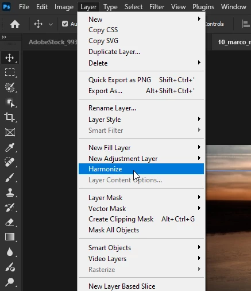Open the Filter menu
Screen dimensions: 251x291
point(157,7)
